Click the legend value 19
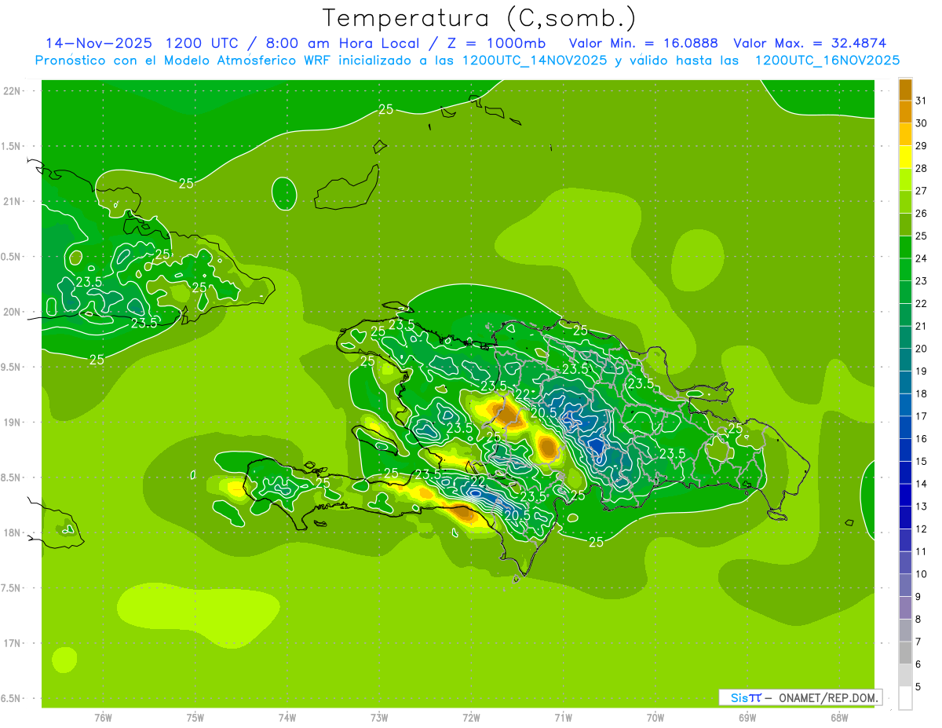 coord(921,371)
